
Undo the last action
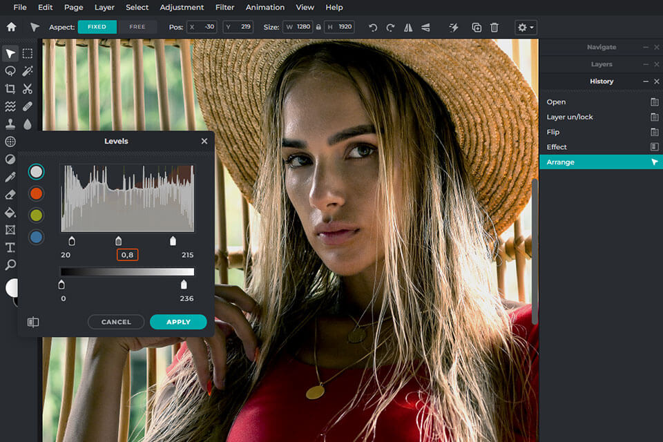click(x=373, y=28)
